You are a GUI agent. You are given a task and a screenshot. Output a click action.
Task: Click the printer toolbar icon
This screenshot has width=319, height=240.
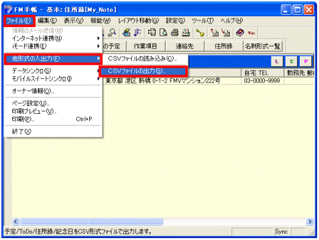175,33
